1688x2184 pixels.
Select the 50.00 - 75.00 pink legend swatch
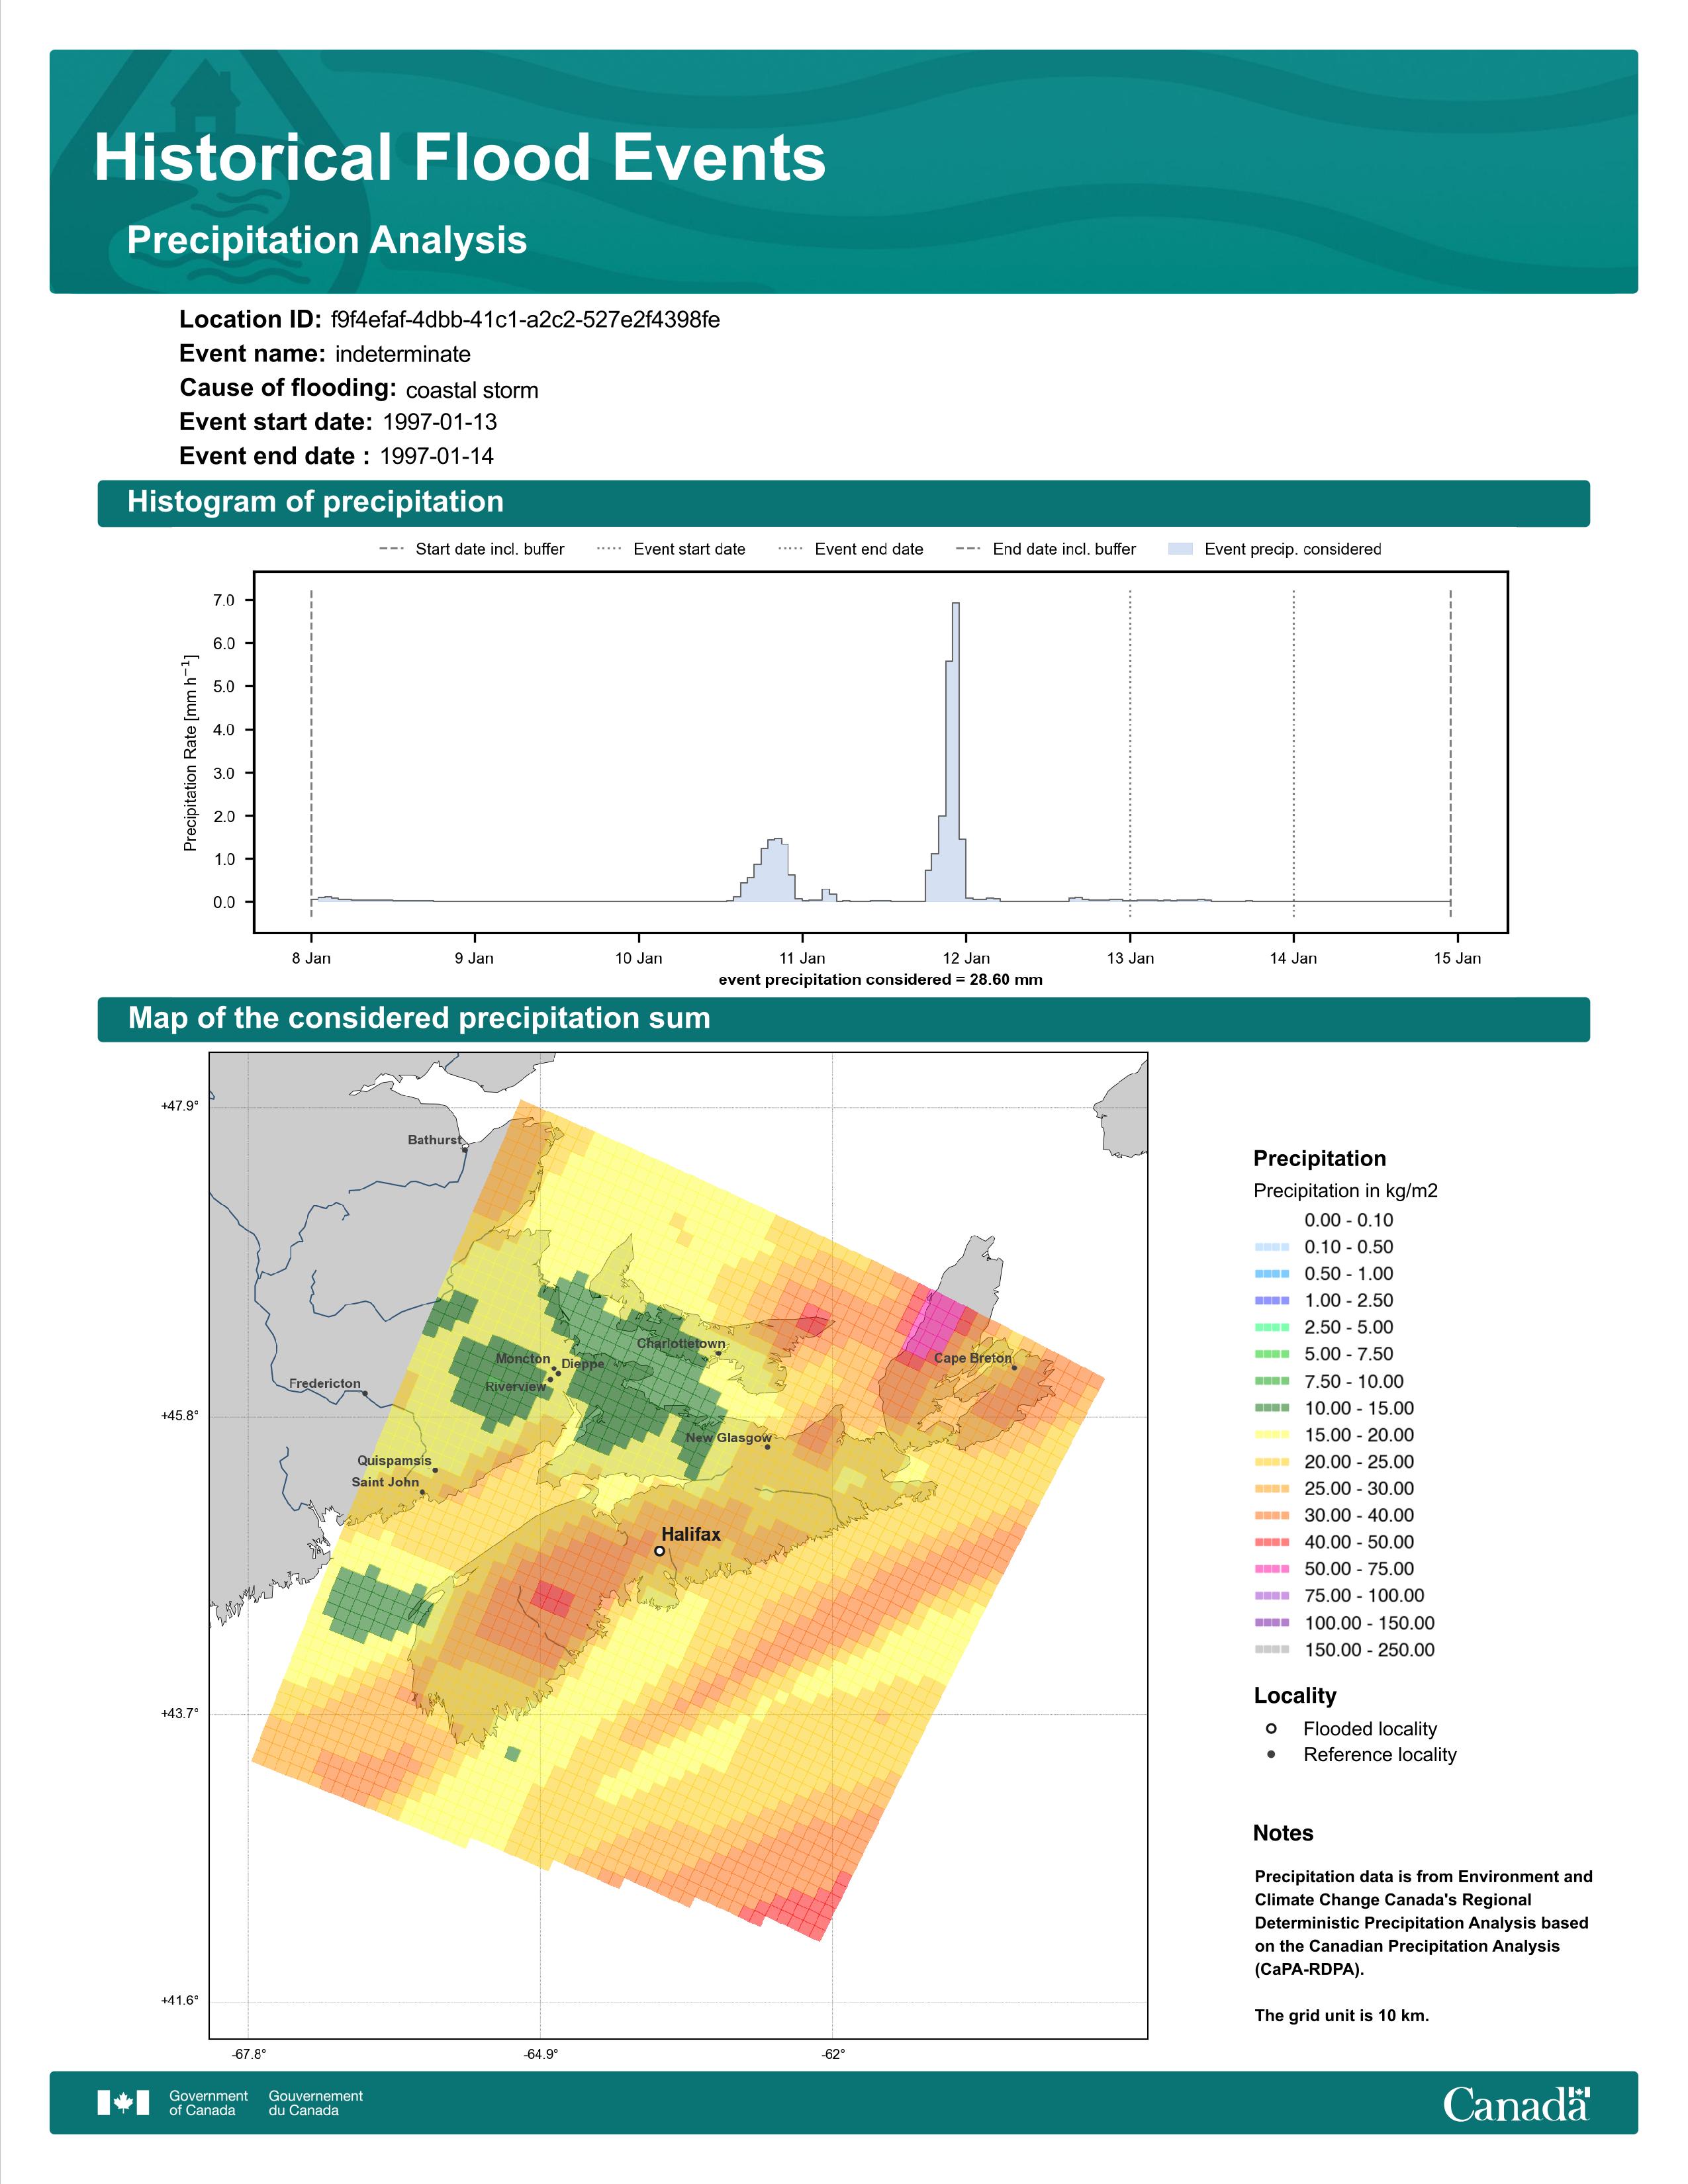1272,1569
